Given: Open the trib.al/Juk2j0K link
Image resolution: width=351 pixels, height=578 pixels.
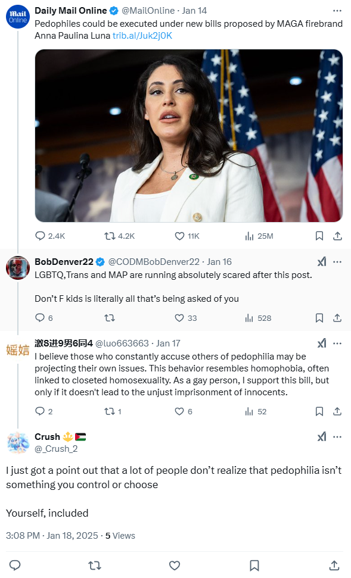Looking at the screenshot, I should pyautogui.click(x=142, y=36).
